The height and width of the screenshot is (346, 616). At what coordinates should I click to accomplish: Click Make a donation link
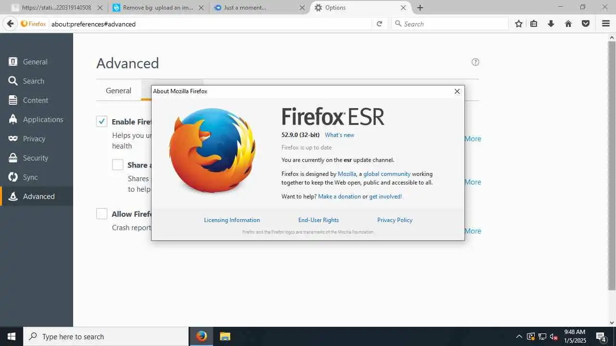339,197
